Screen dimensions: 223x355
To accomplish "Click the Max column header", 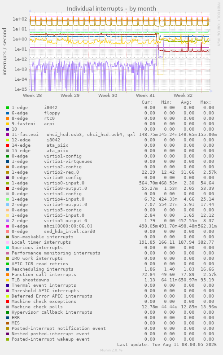I will click(x=206, y=102).
